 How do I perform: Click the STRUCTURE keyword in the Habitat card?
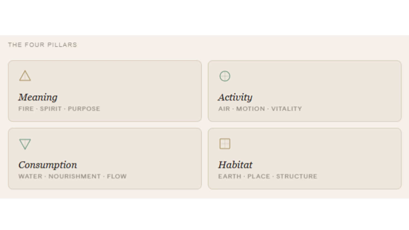tap(297, 176)
